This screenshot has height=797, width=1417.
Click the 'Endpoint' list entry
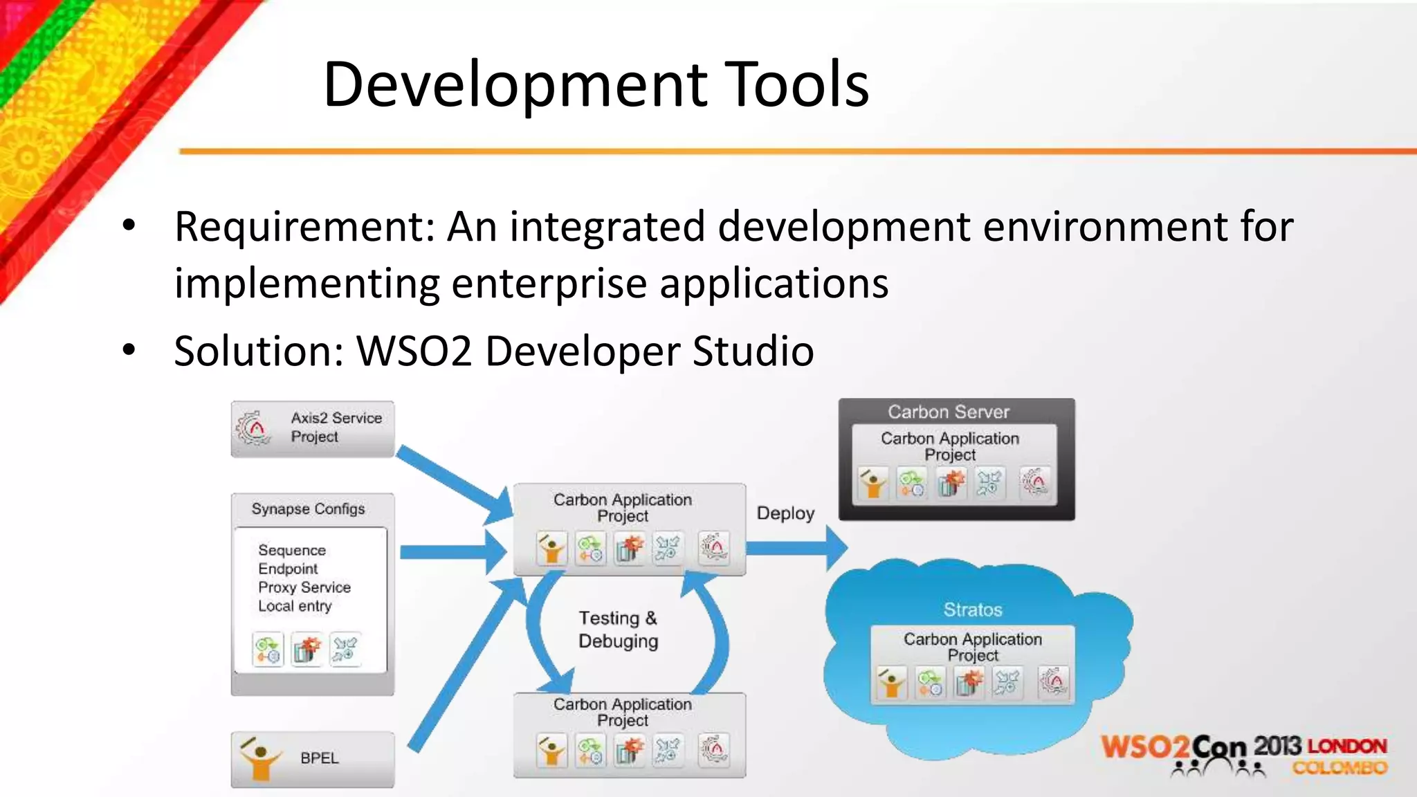tap(288, 569)
